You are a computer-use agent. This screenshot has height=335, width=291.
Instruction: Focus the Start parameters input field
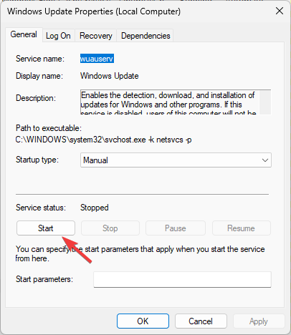[x=182, y=279]
